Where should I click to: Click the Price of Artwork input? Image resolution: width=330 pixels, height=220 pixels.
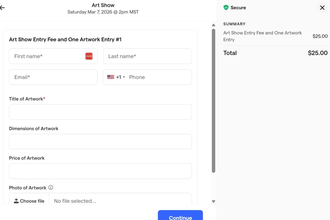click(101, 171)
